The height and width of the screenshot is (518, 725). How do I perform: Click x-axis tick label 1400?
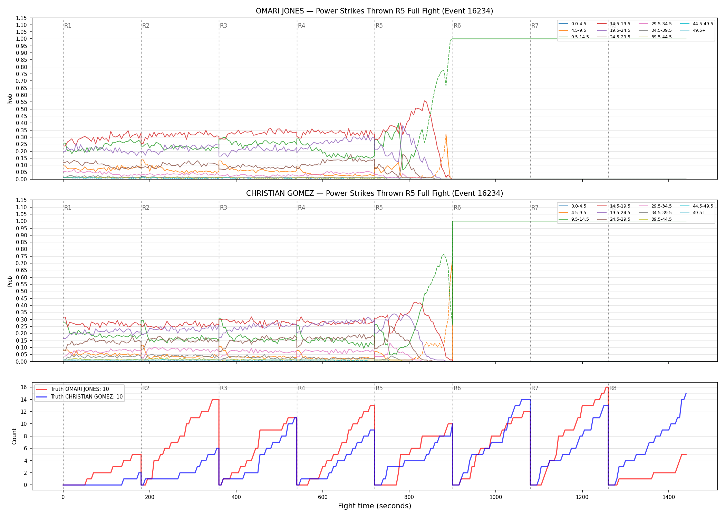click(x=669, y=497)
